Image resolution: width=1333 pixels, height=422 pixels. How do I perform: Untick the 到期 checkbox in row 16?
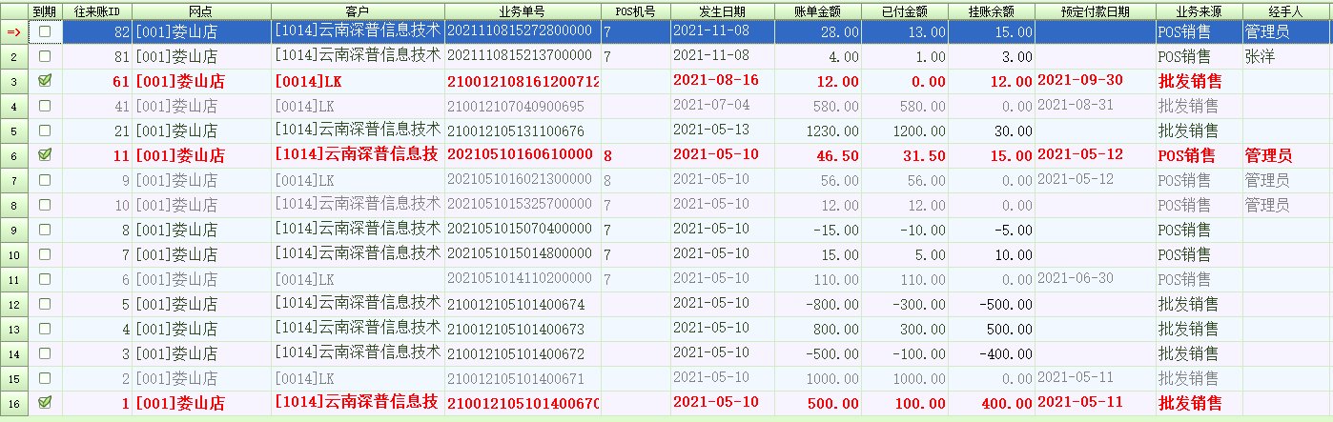pos(45,403)
